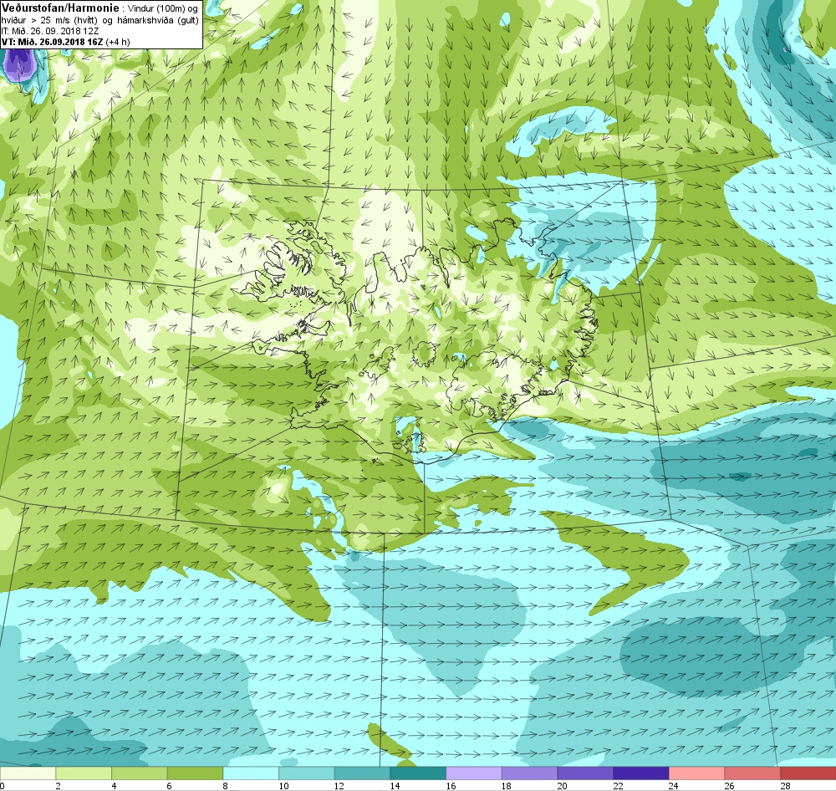The height and width of the screenshot is (791, 836).
Task: Click the legend scale number 0
Action: (3, 786)
